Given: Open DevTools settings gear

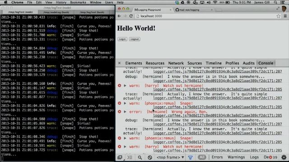Looking at the screenshot, I should (284, 157).
